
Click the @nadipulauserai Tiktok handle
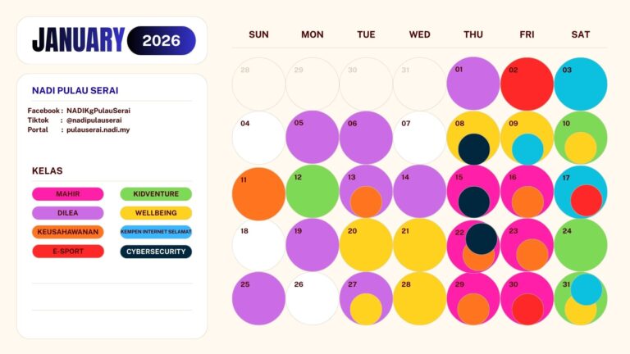point(96,120)
